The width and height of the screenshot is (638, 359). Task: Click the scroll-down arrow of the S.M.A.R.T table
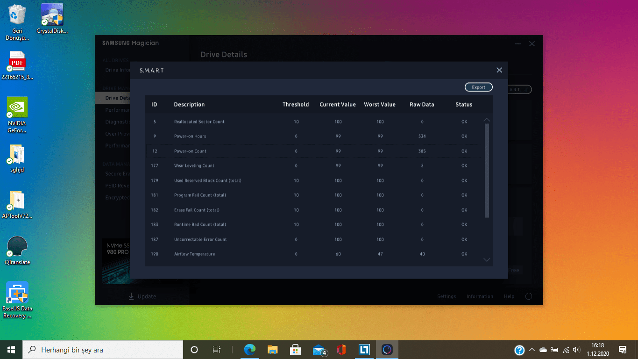487,259
